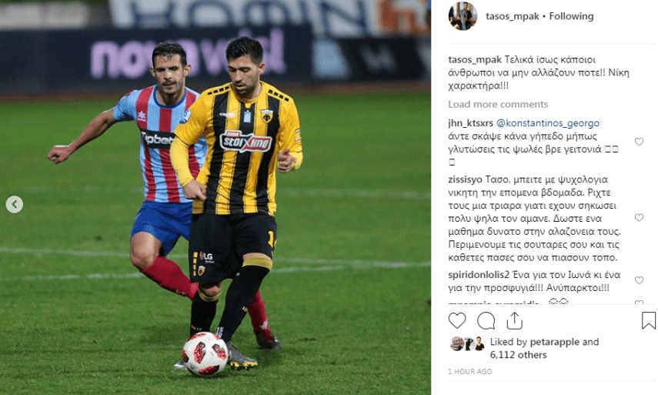
Task: Like the post with the heart icon
Action: point(457,321)
